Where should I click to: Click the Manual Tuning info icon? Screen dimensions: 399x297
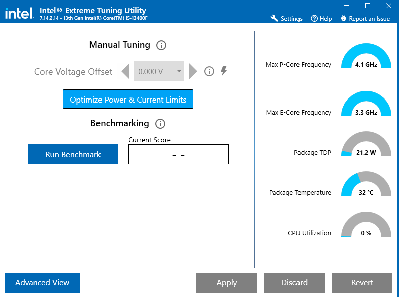coord(161,45)
